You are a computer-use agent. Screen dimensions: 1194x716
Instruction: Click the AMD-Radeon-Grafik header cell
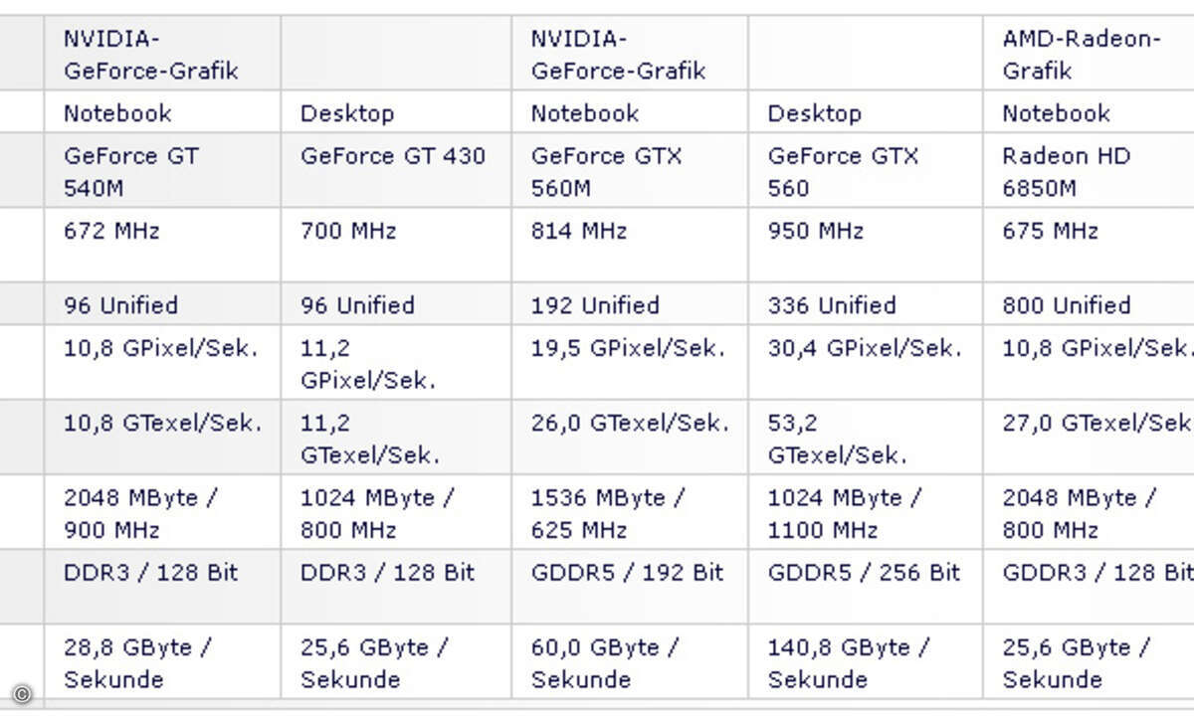[x=1089, y=54]
